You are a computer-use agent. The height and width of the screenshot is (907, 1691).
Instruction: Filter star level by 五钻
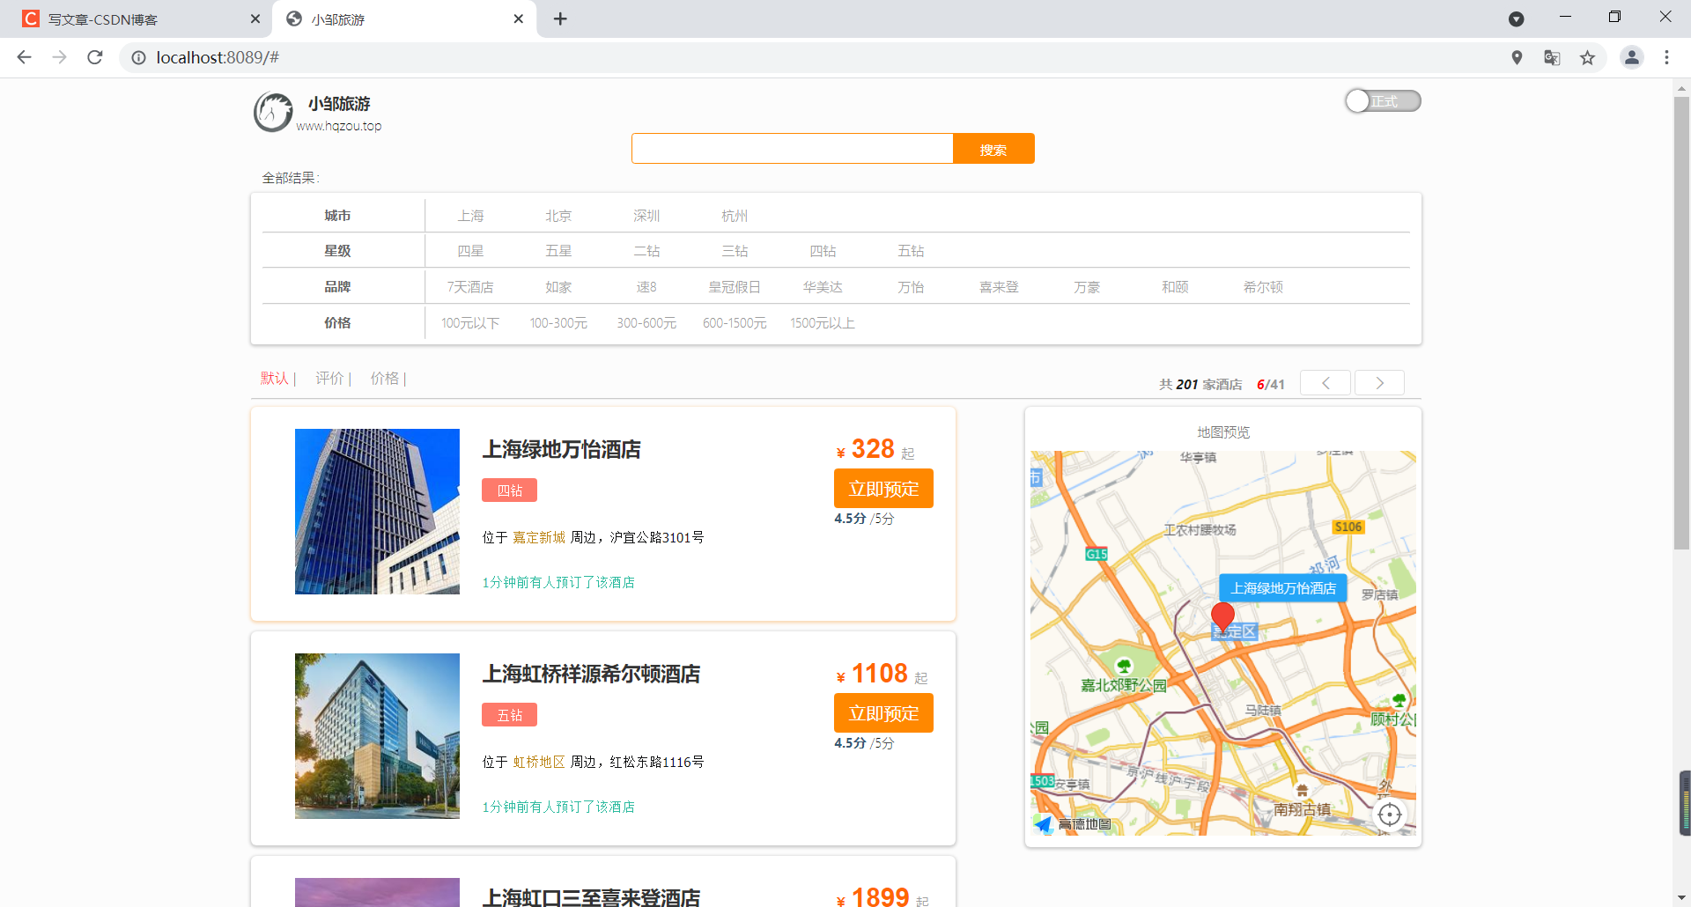911,251
